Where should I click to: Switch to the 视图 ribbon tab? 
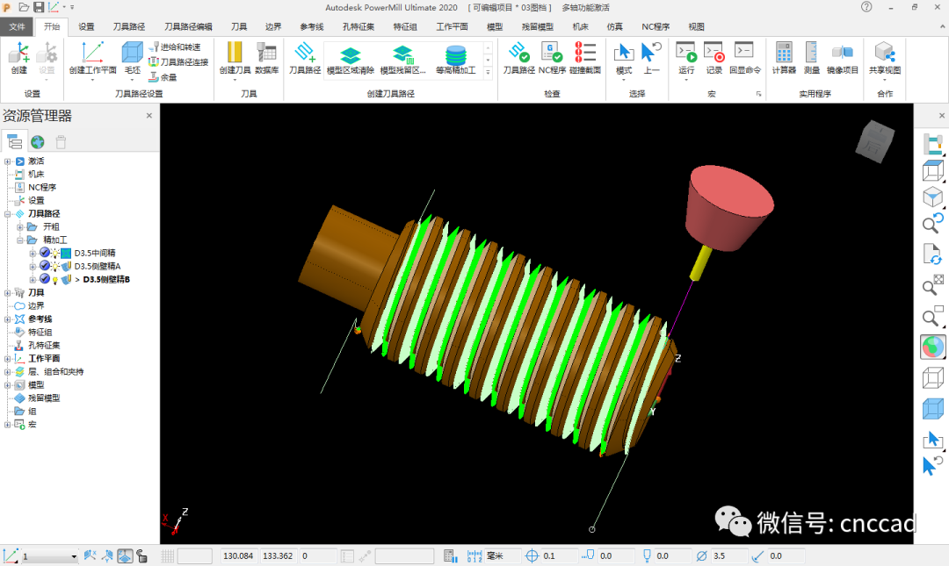696,26
